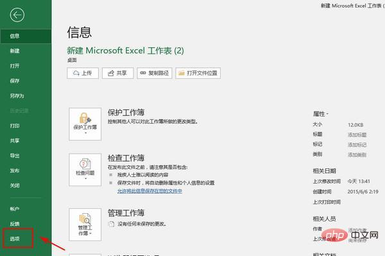Open the 打开 menu item
Image resolution: width=385 pixels, height=256 pixels.
(15, 66)
